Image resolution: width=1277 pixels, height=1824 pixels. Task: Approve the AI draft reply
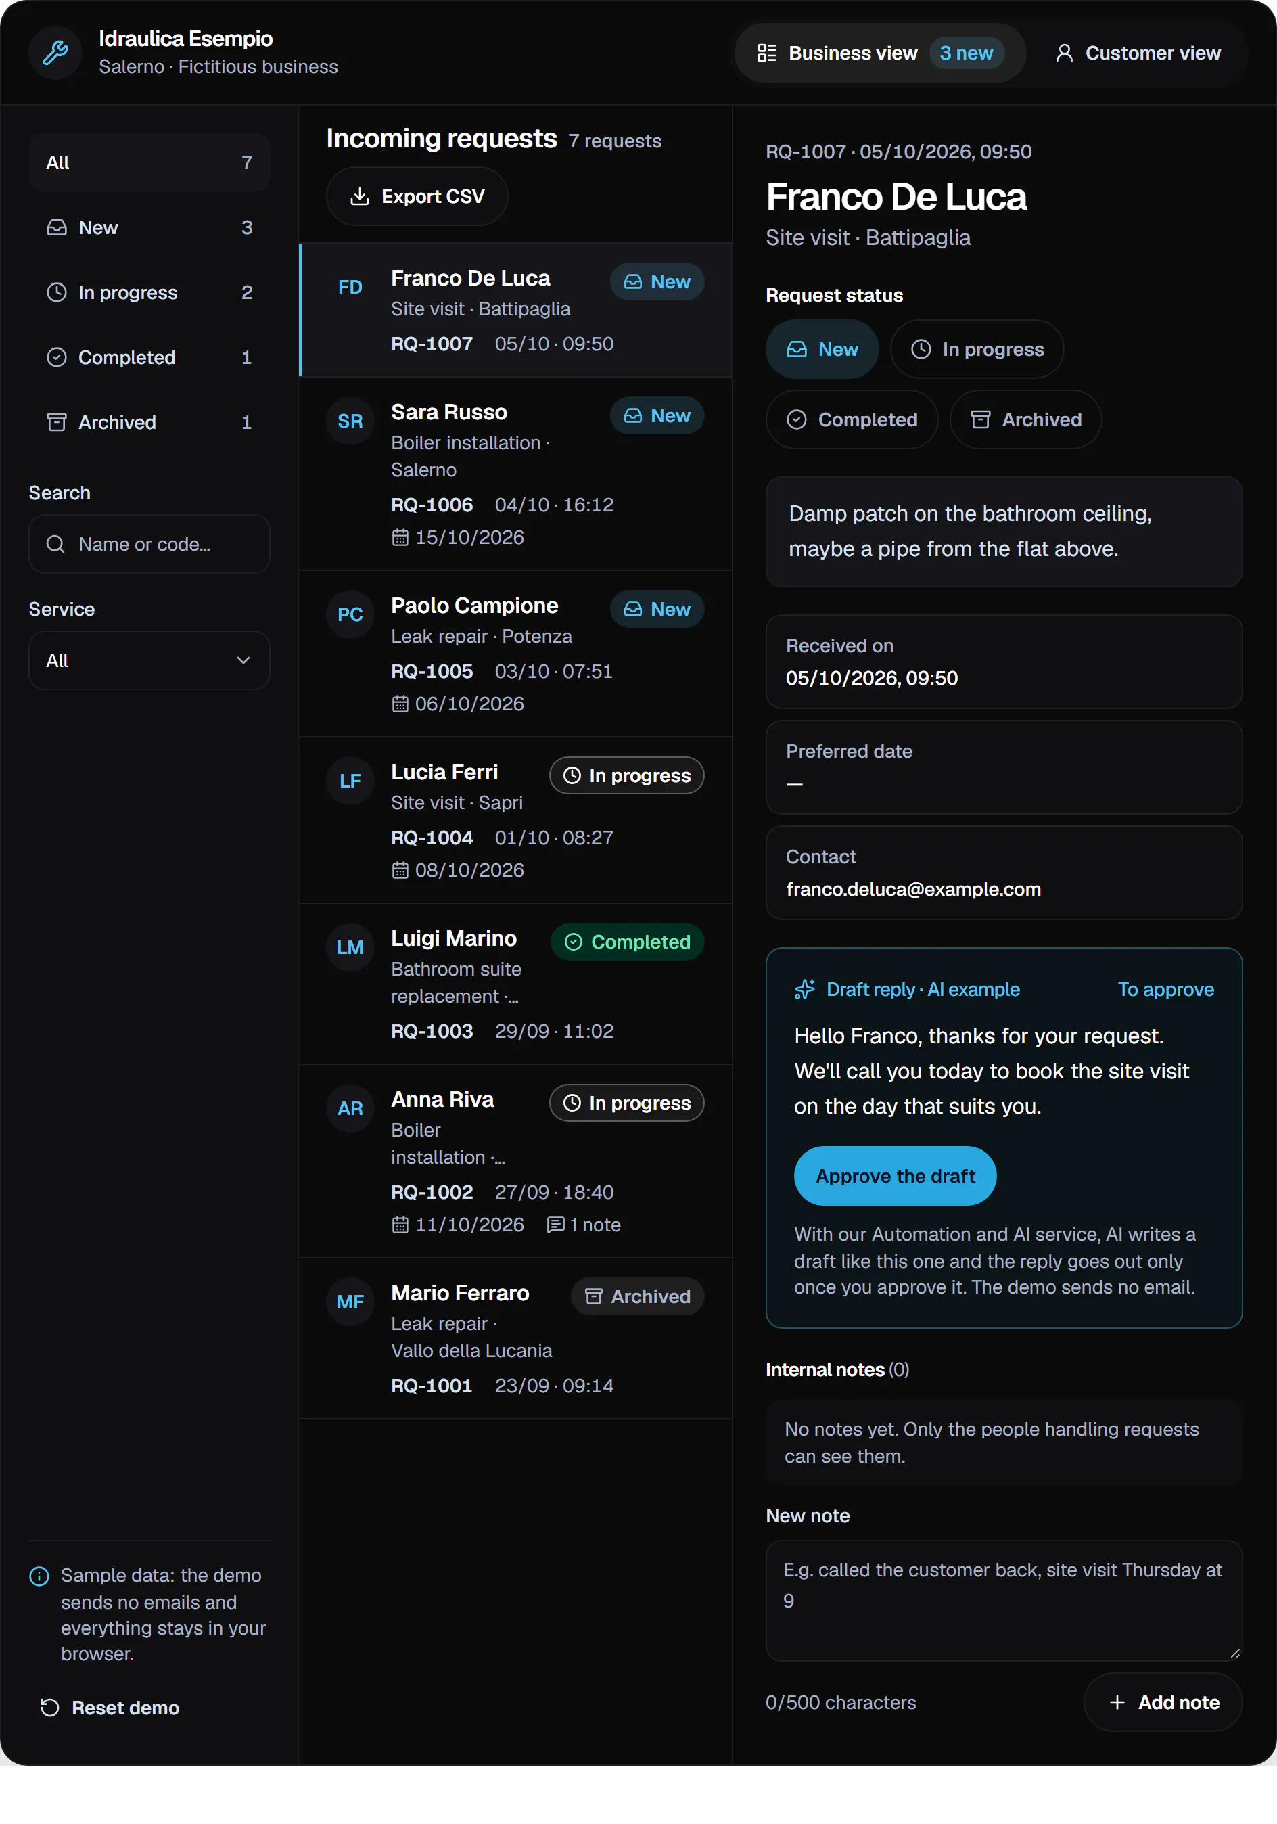point(895,1176)
